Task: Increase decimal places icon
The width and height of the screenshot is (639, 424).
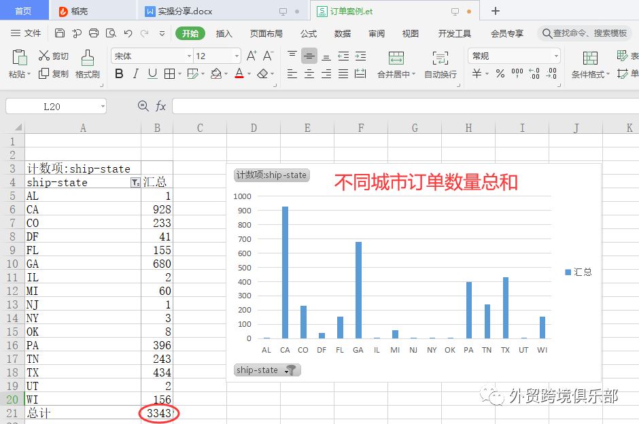Action: coord(534,73)
